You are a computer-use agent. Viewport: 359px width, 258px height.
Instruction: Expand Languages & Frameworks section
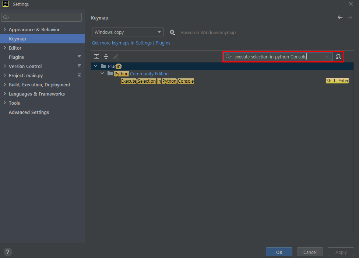pos(5,94)
